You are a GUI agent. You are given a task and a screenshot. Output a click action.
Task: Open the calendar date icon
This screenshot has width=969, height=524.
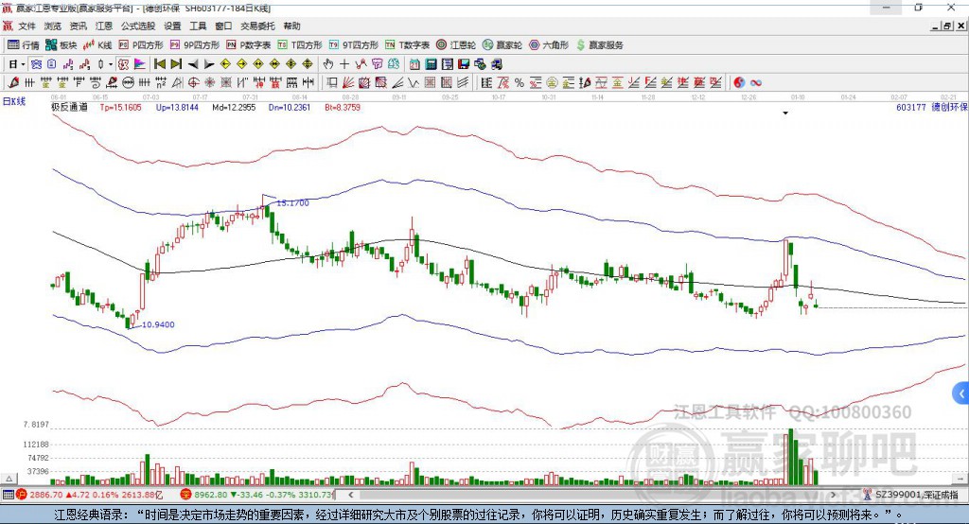coord(414,64)
